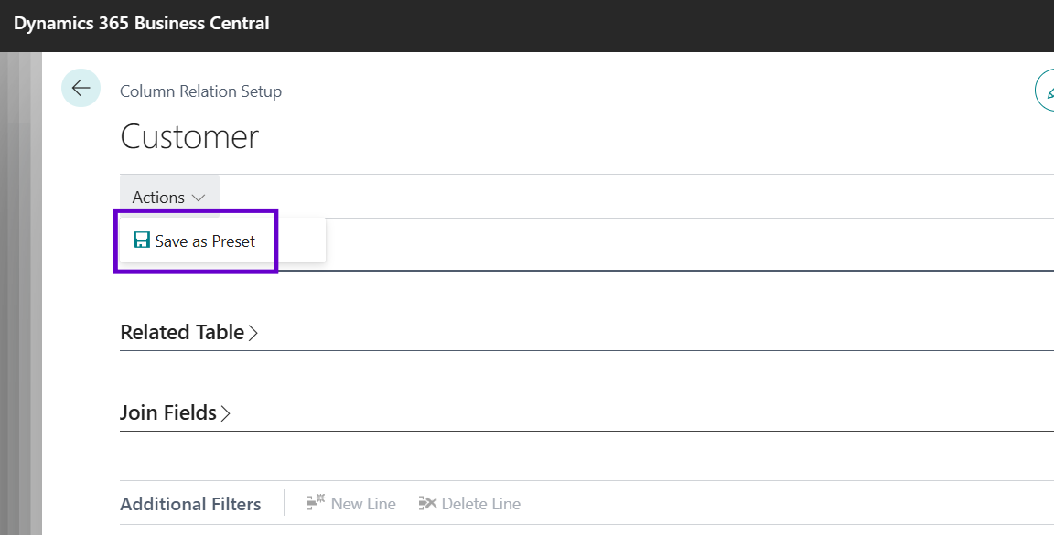Click the Customer page title
Screen dimensions: 1054x535
[189, 137]
